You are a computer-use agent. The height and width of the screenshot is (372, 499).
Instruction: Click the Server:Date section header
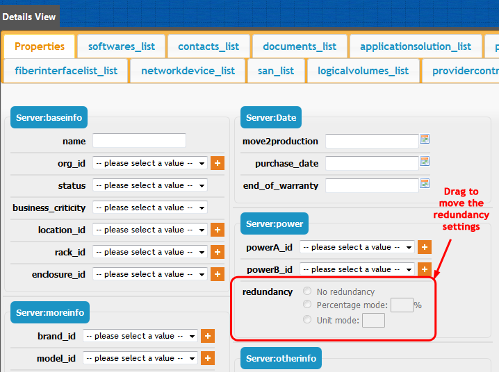(x=271, y=117)
